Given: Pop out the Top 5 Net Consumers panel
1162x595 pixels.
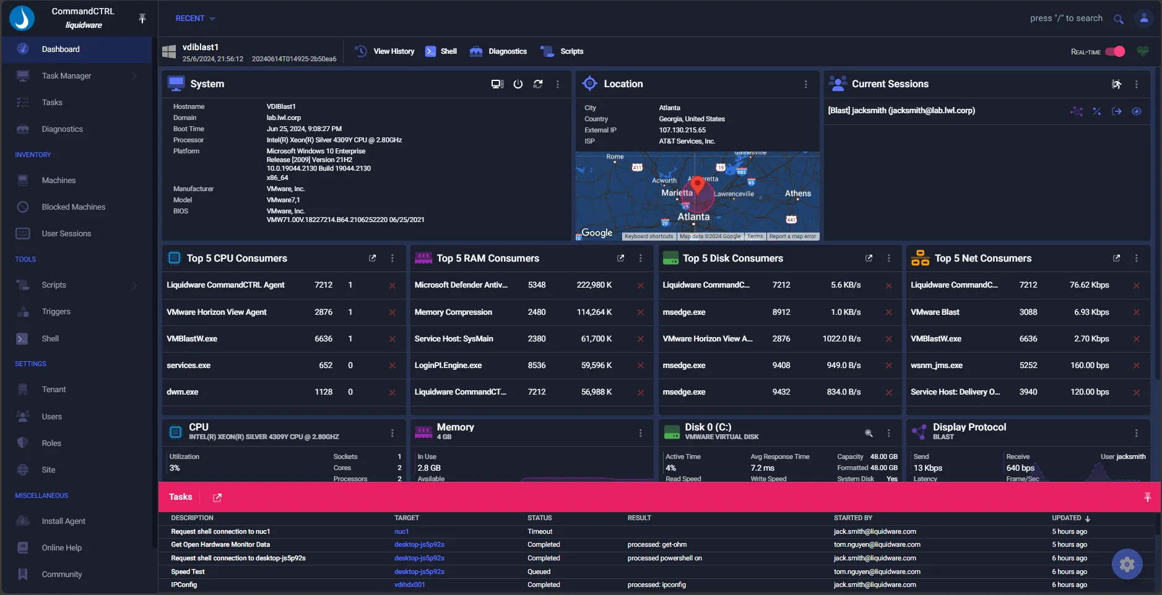Looking at the screenshot, I should point(1116,259).
